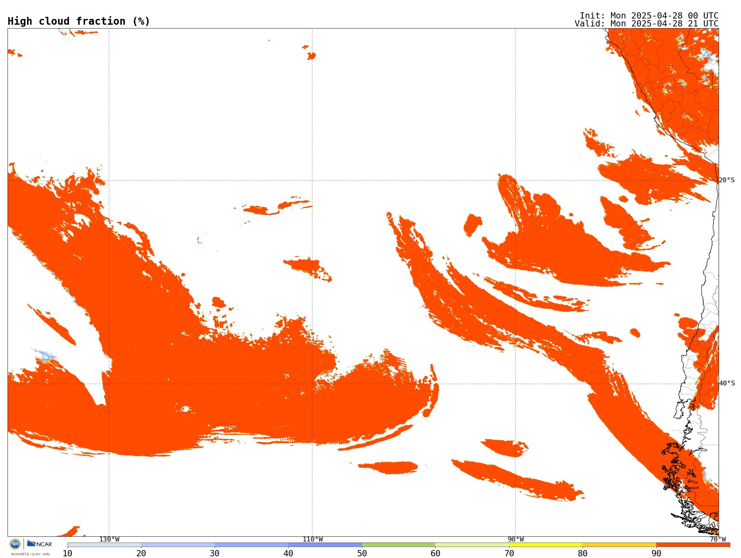This screenshot has height=558, width=741.
Task: Click the longitude label '70°W'
Action: click(718, 539)
